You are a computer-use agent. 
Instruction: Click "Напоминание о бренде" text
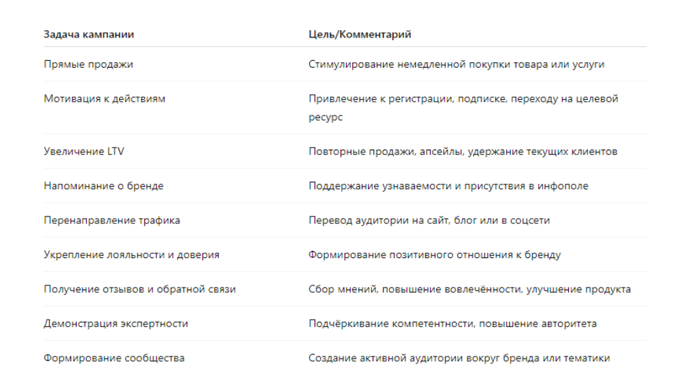pos(103,186)
